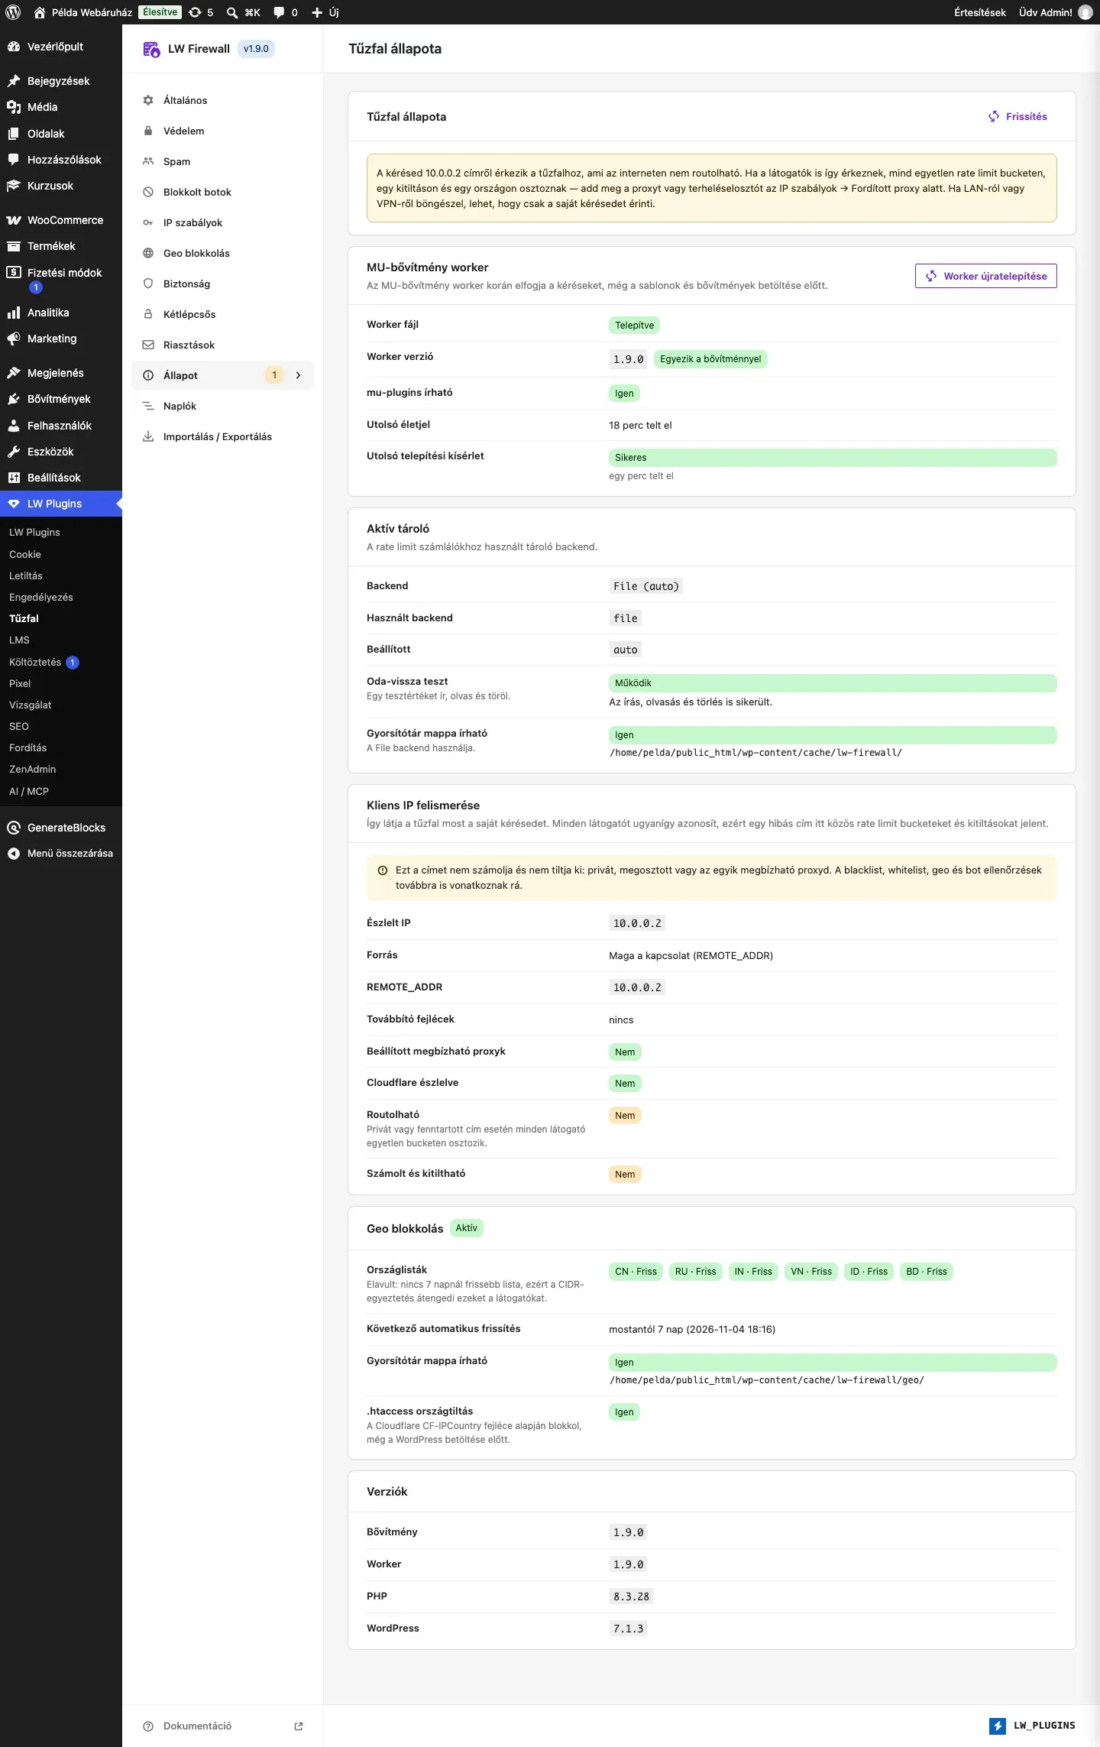Go to Költöztetés submenu item

point(35,662)
